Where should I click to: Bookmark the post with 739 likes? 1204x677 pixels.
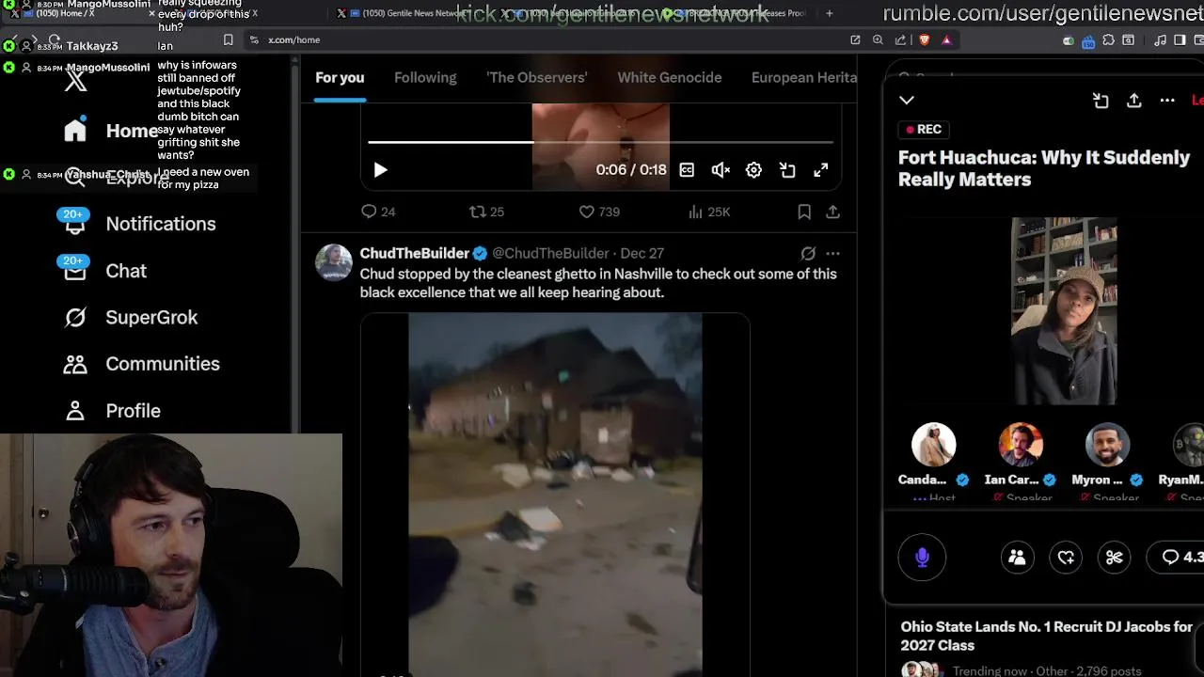[804, 212]
